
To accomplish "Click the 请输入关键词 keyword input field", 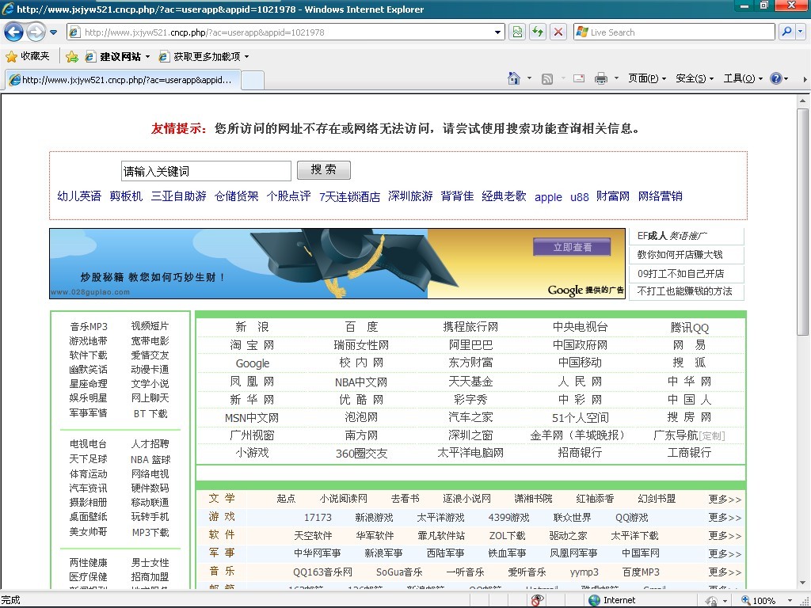I will point(206,171).
